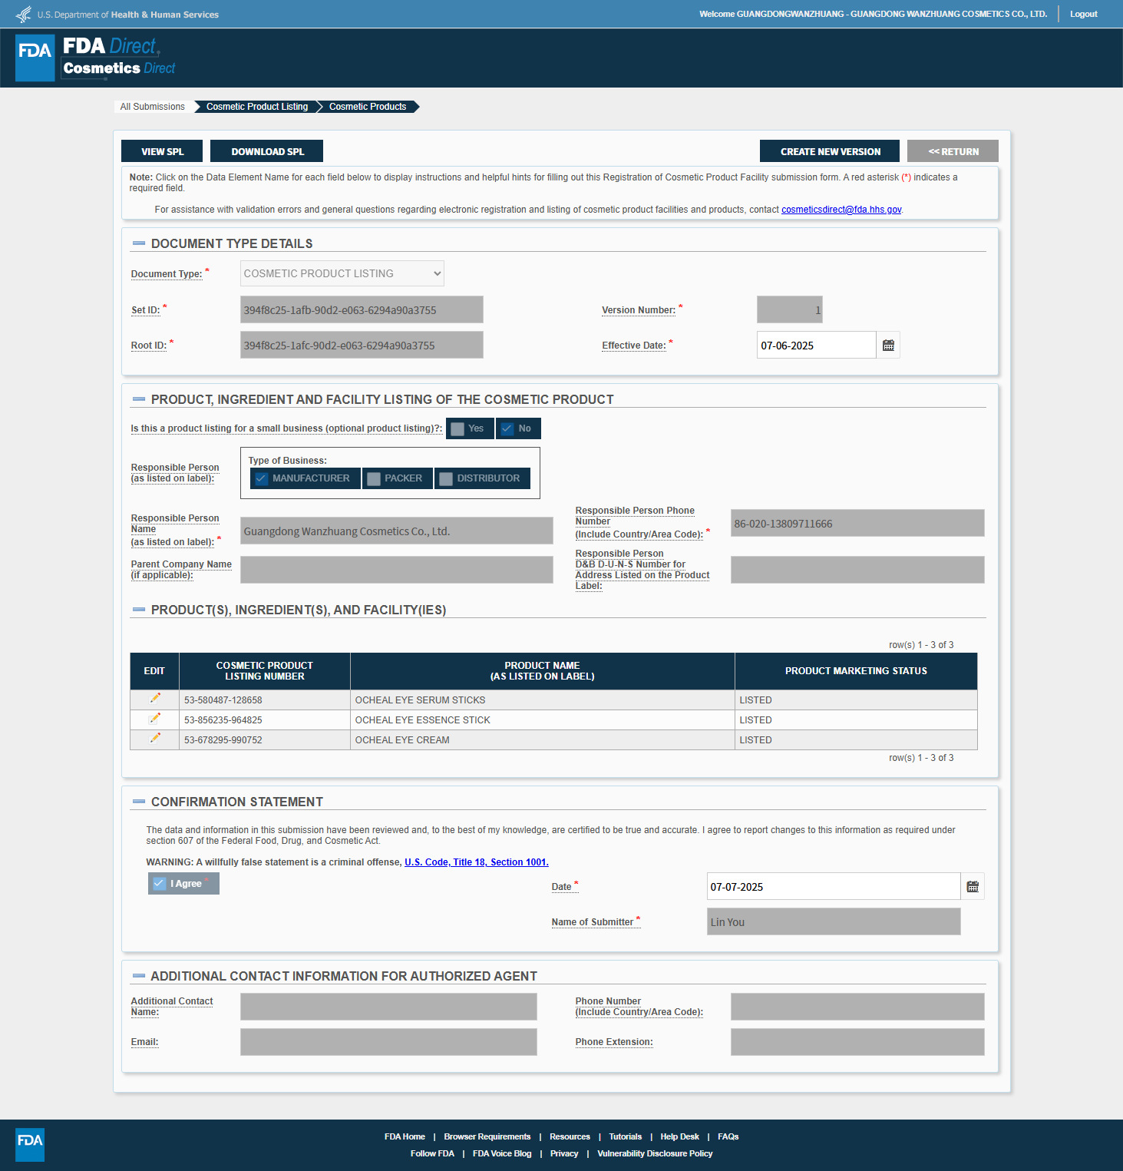Click listing number 53-580487-128658
The height and width of the screenshot is (1171, 1123).
pos(223,700)
